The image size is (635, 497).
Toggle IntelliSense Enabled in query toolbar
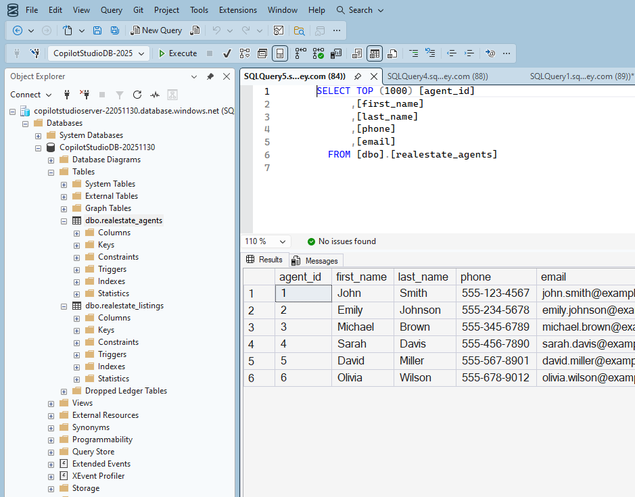pyautogui.click(x=280, y=53)
